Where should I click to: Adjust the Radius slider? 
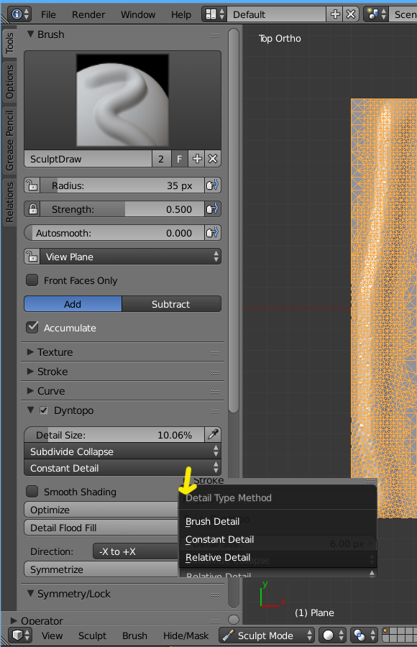coord(122,185)
